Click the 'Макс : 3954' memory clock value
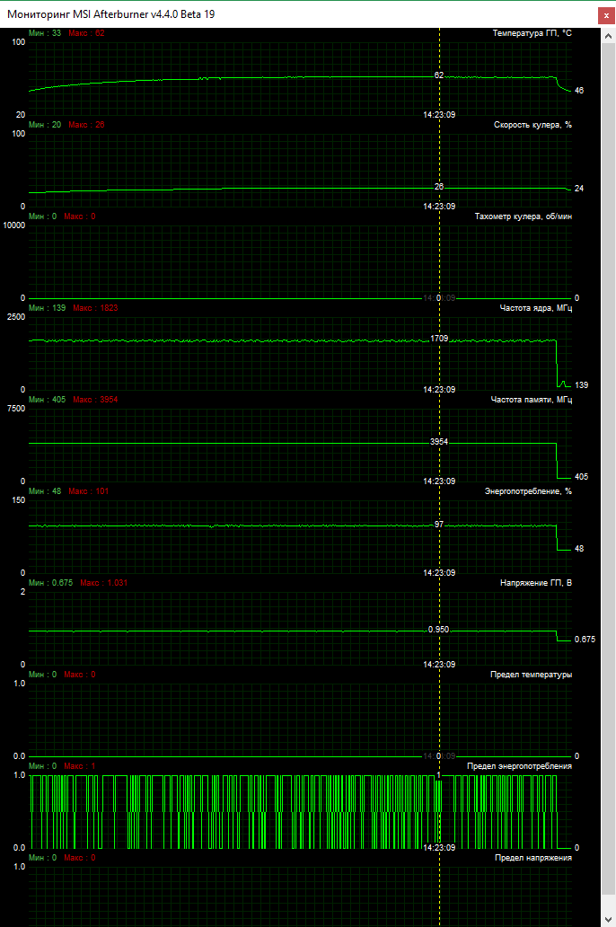616x927 pixels. tap(95, 400)
